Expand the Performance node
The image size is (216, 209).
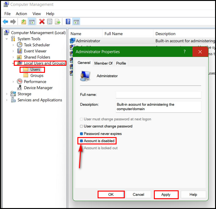click(13, 82)
